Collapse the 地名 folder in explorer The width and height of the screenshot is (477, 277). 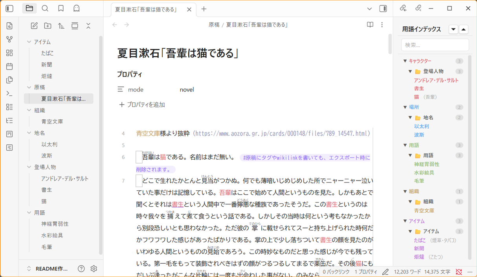tap(29, 133)
